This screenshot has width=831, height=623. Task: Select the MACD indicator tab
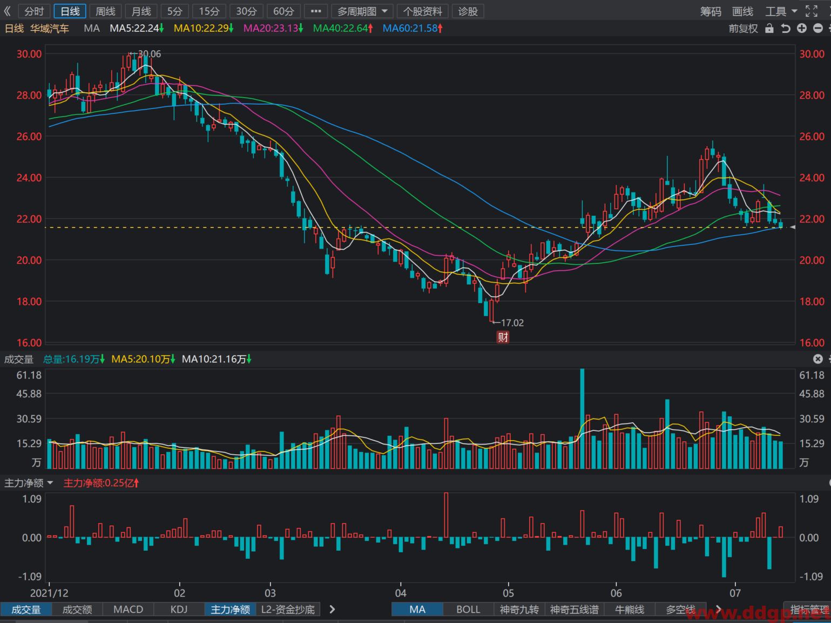click(x=129, y=609)
